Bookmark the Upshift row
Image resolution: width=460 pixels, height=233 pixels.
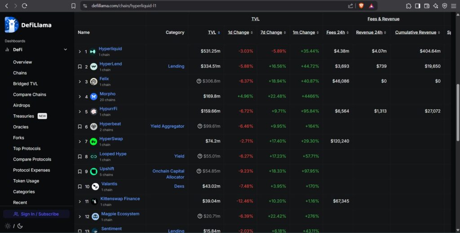80,171
